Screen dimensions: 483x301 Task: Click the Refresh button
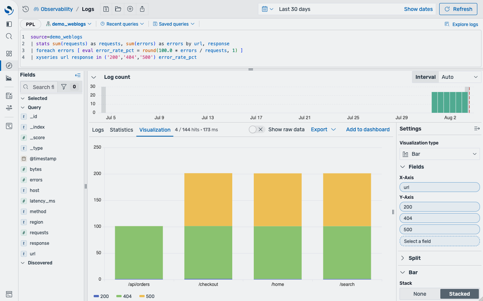pos(458,9)
